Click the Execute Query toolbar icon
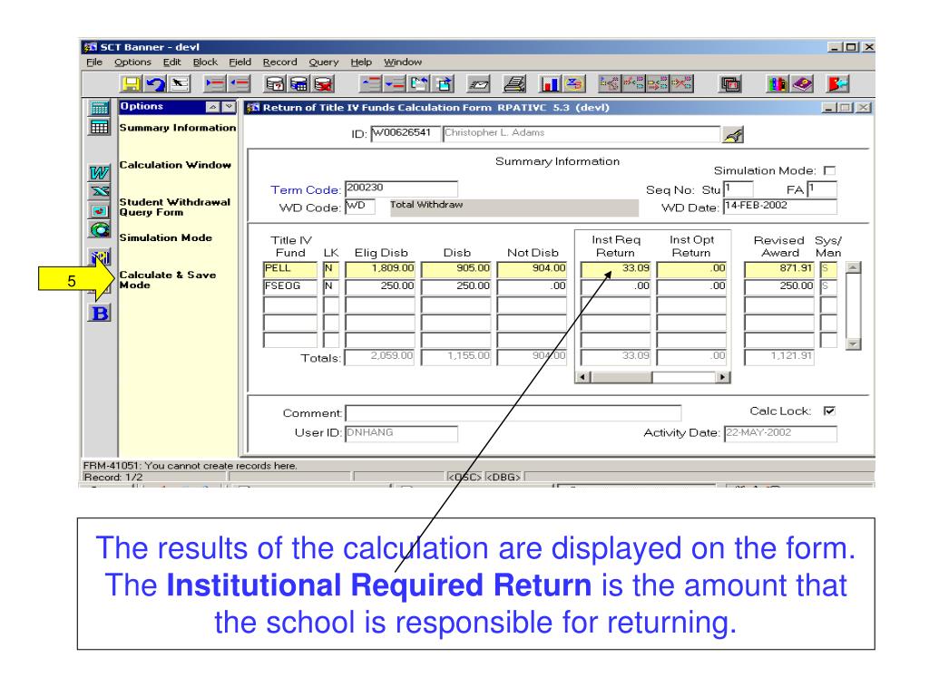 pyautogui.click(x=299, y=84)
